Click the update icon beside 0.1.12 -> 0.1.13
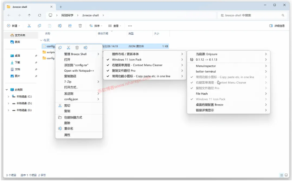Image resolution: width=293 pixels, height=182 pixels. click(192, 60)
